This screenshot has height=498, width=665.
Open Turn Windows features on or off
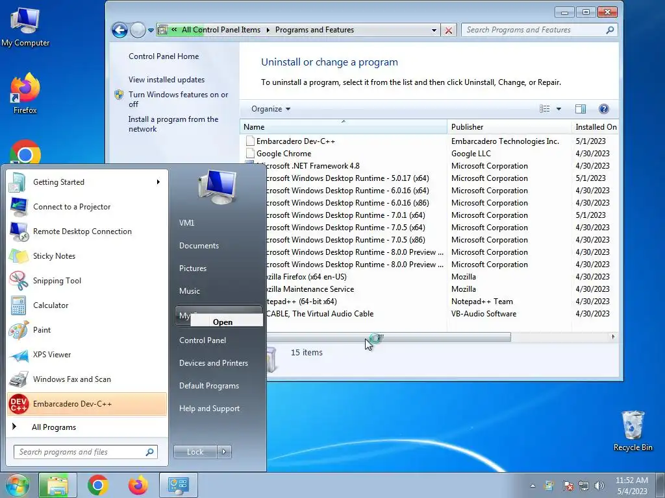pyautogui.click(x=178, y=99)
